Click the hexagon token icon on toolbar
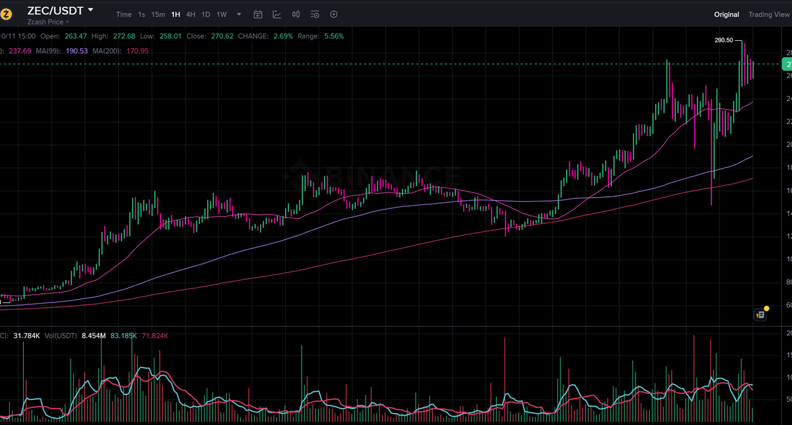 tap(333, 14)
